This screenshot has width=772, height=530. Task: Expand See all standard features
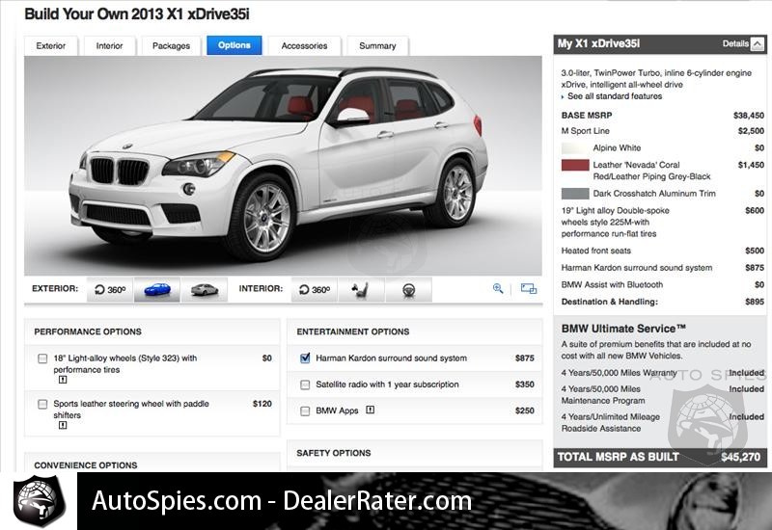pos(614,96)
